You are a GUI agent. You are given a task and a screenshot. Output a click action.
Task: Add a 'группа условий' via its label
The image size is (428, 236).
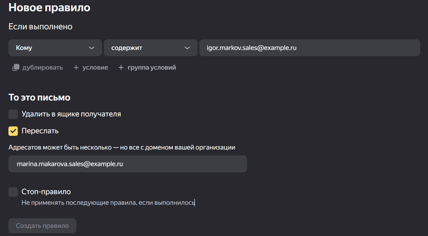pos(152,67)
